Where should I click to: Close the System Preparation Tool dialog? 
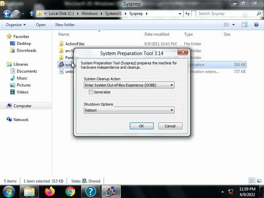183,52
